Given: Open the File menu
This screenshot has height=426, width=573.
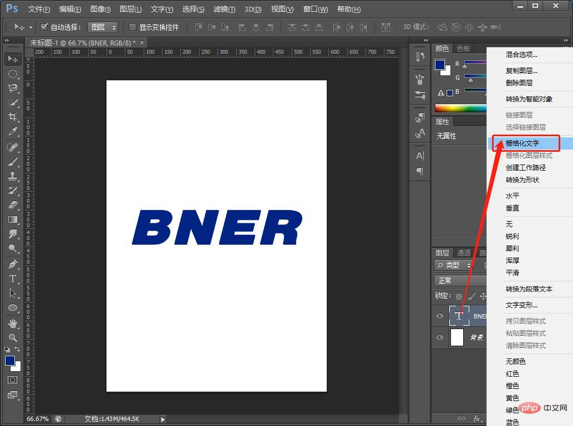Looking at the screenshot, I should (39, 9).
